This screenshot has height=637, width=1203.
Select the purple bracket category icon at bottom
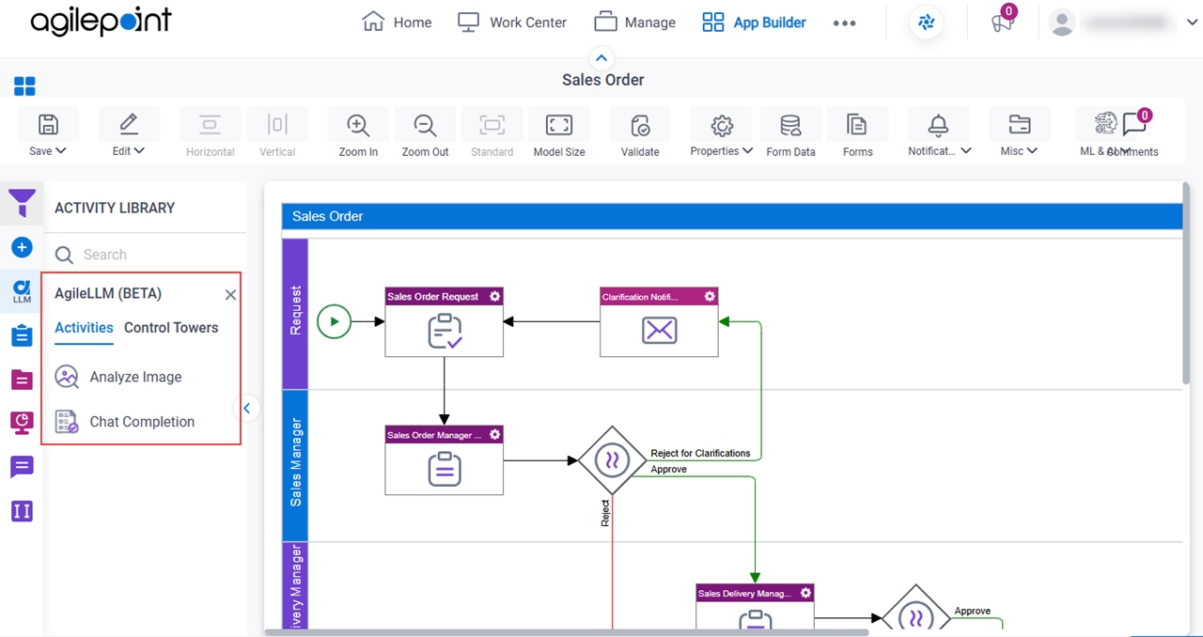(x=22, y=511)
